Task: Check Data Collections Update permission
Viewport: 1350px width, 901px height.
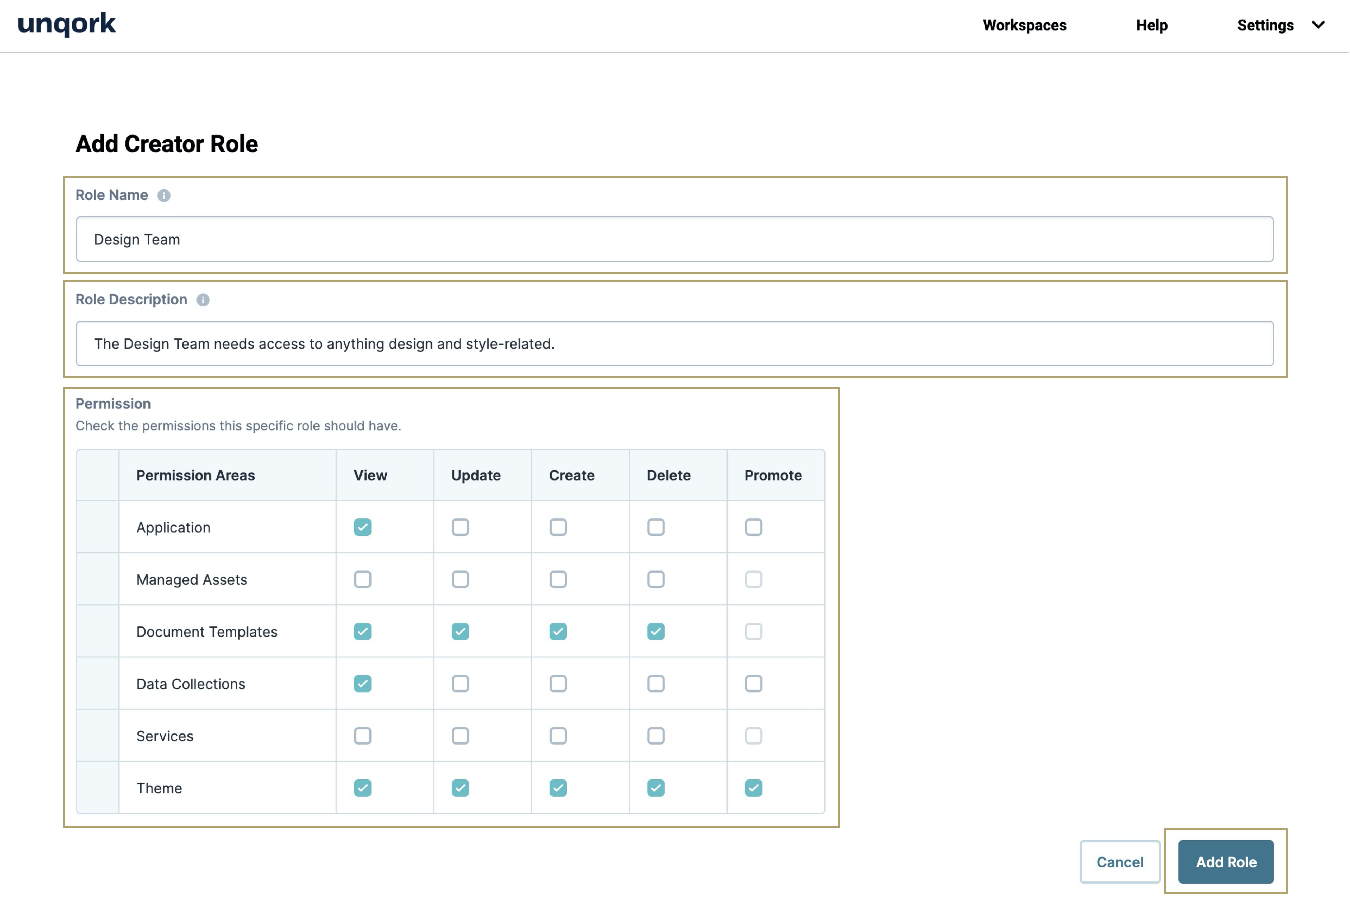Action: (x=461, y=684)
